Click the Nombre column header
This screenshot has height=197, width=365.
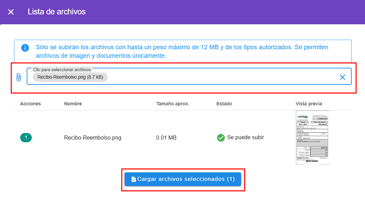coord(73,104)
